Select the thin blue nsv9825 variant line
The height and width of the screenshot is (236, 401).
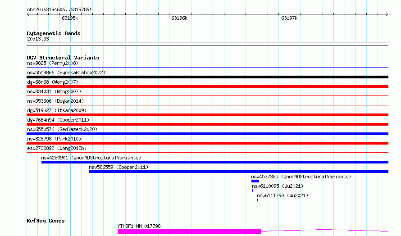click(207, 68)
